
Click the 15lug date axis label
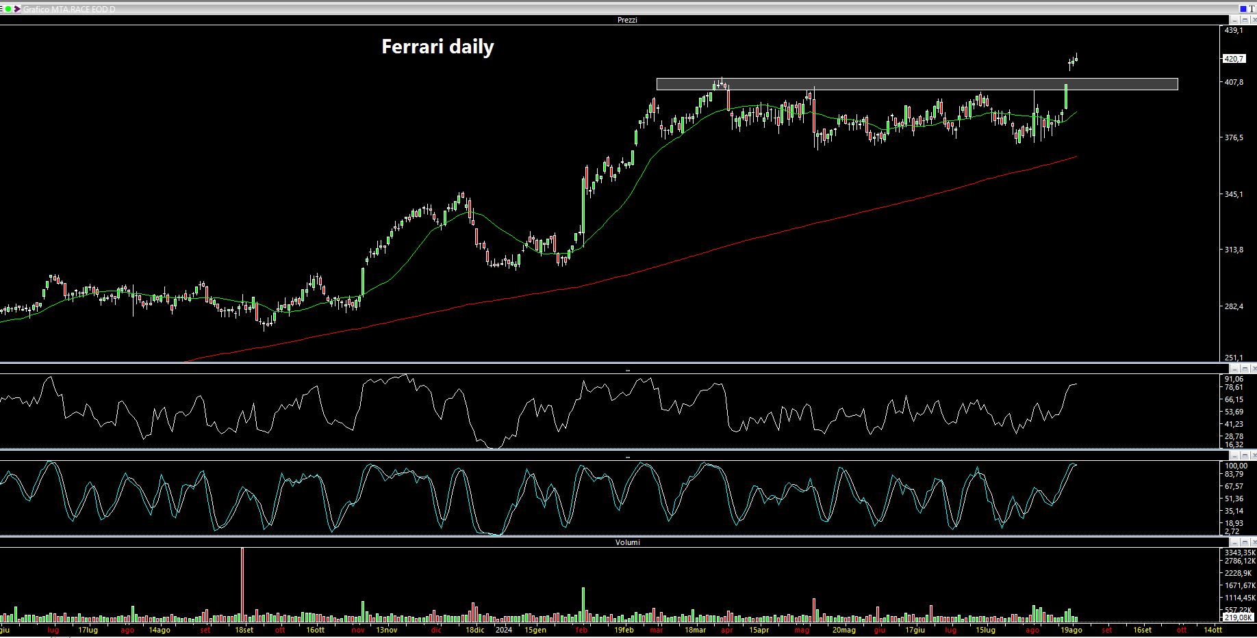[985, 630]
